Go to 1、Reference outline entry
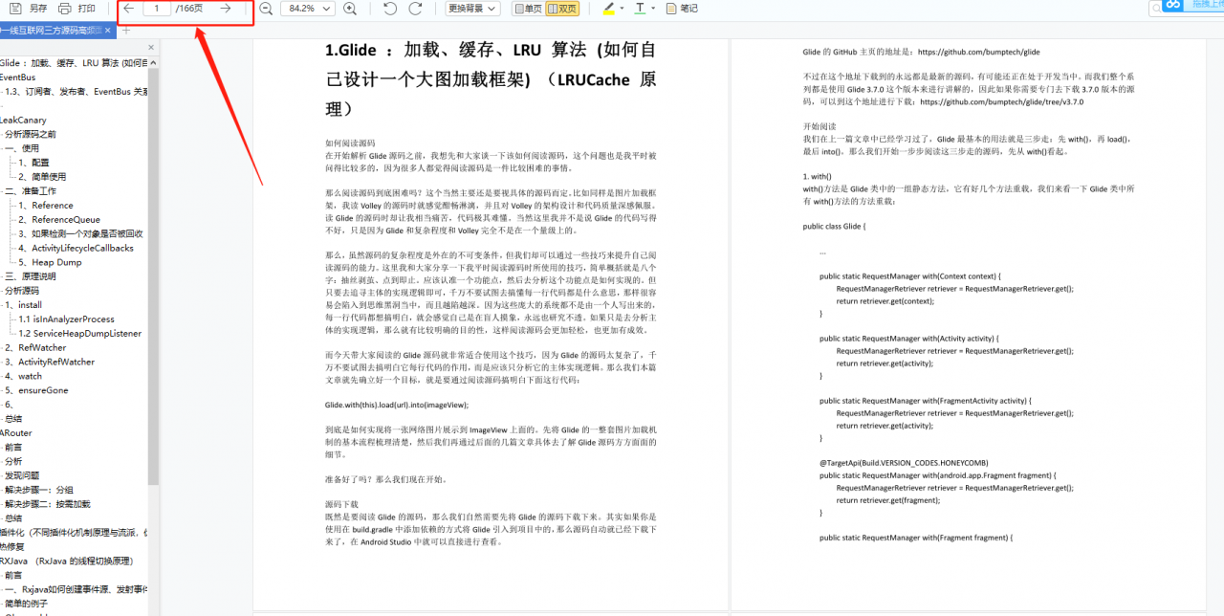This screenshot has height=616, width=1224. (46, 206)
